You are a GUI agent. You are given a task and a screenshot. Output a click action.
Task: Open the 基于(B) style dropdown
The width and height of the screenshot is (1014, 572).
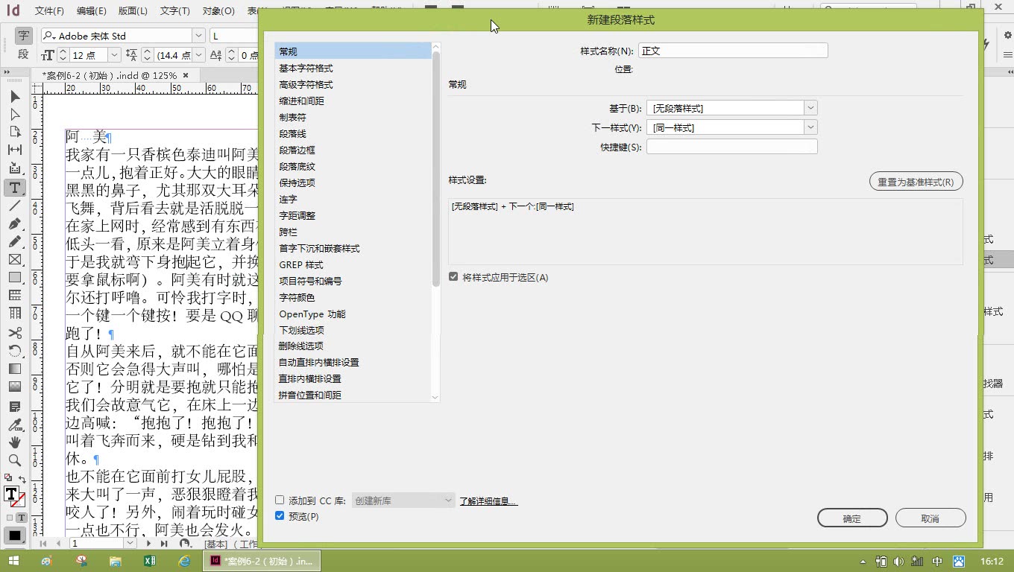click(x=810, y=107)
